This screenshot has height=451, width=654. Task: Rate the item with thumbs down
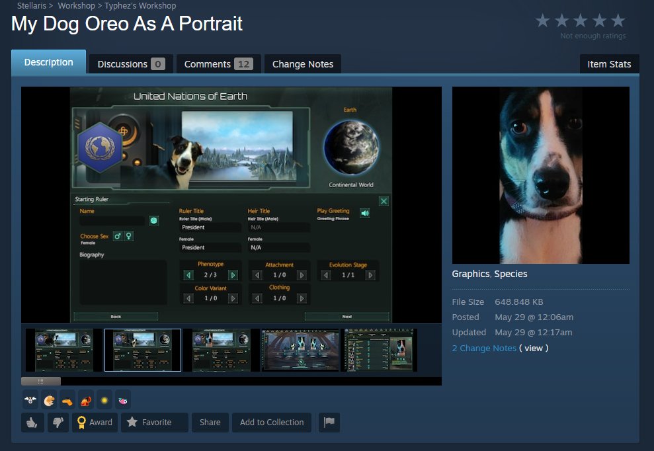tap(58, 422)
